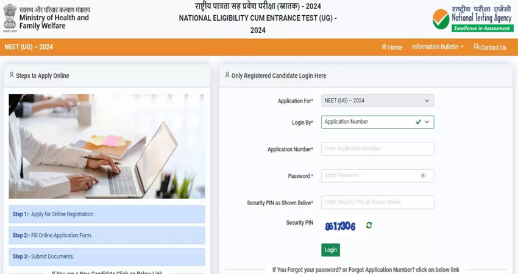Viewport: 518px width, 274px height.
Task: Click the Ministry of Health emblem
Action: (x=10, y=18)
